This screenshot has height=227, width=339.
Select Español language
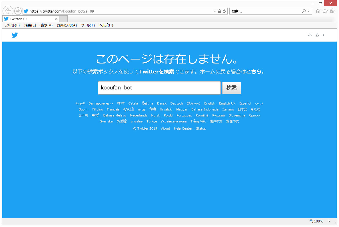[x=245, y=103]
